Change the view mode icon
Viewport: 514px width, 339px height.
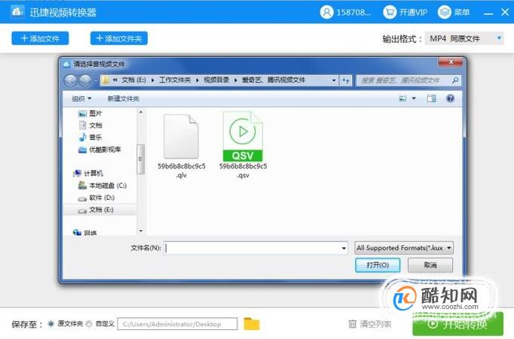402,98
